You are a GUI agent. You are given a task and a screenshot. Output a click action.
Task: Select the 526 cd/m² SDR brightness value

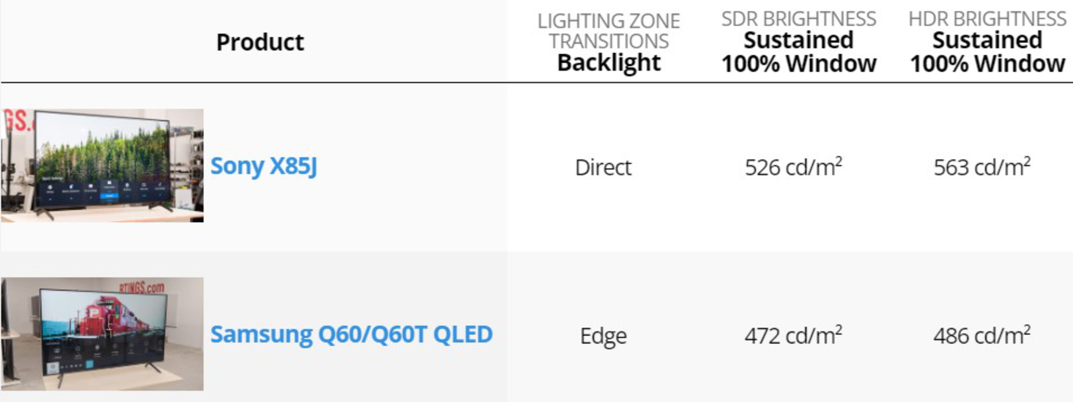coord(793,167)
